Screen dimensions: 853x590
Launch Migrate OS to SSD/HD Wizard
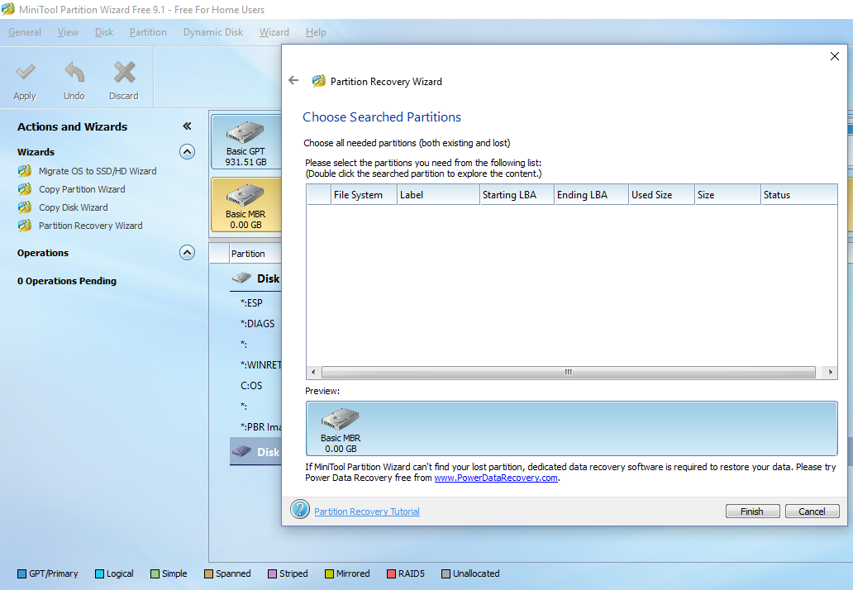[98, 171]
